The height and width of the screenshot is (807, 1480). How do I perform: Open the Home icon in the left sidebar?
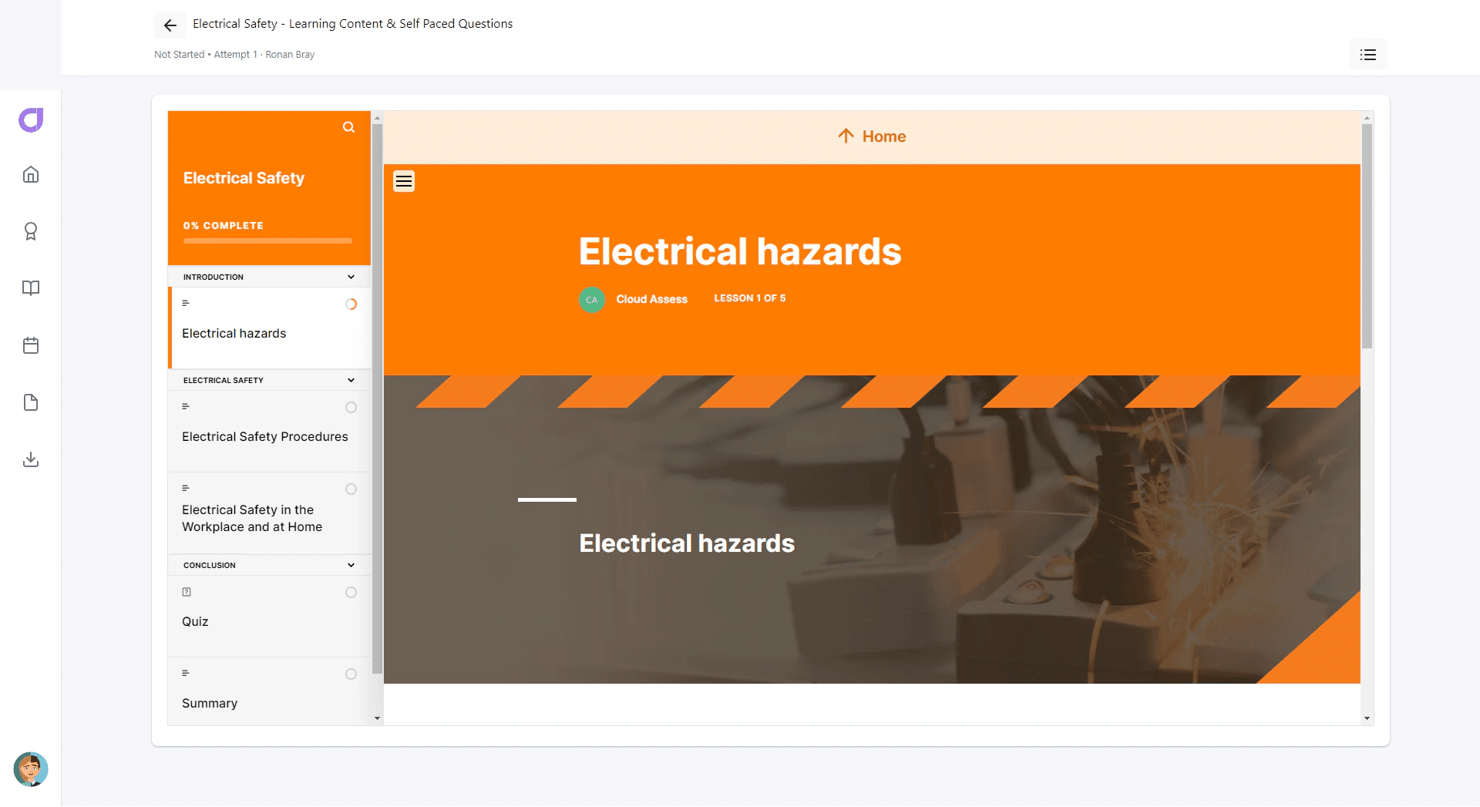click(31, 174)
